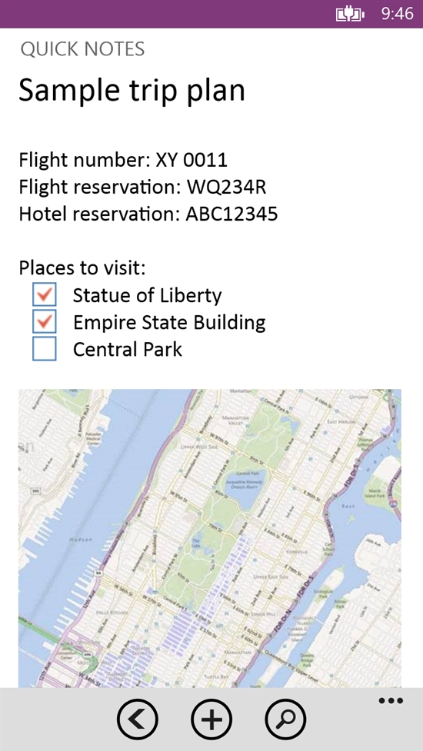Image resolution: width=423 pixels, height=751 pixels.
Task: Uncheck the Statue of Liberty checkbox
Action: (45, 294)
